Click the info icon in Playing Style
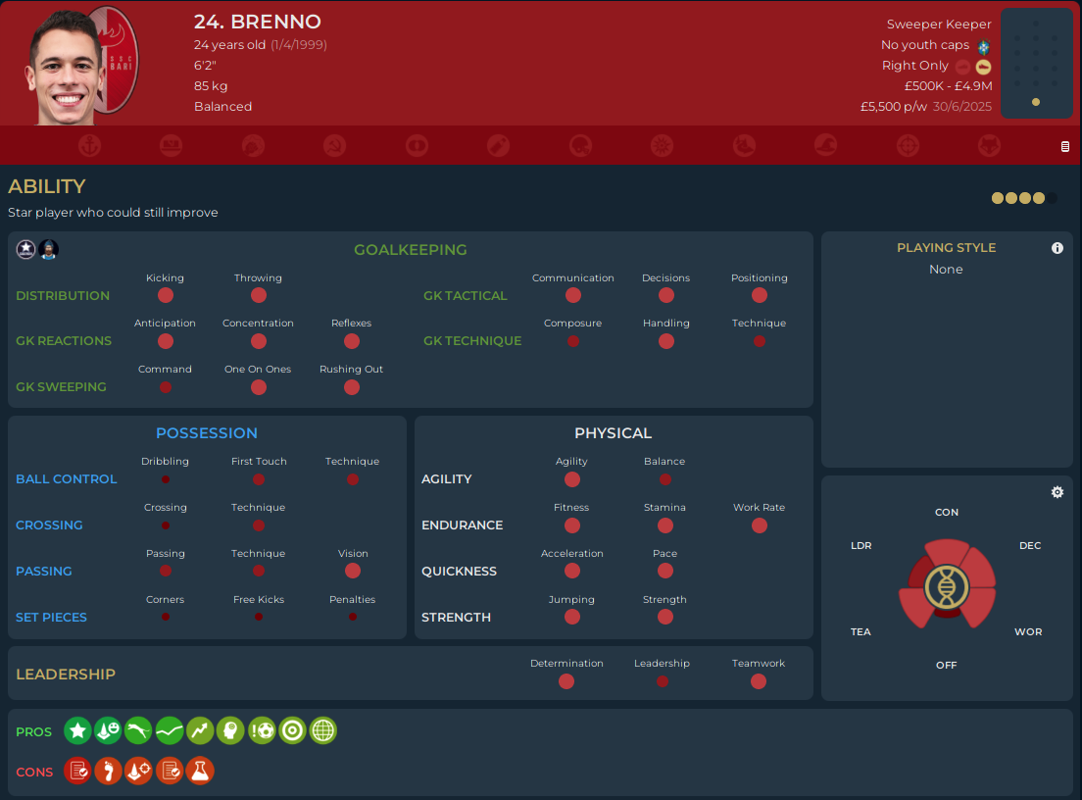Screen dimensions: 1082x800 pyautogui.click(x=1057, y=248)
